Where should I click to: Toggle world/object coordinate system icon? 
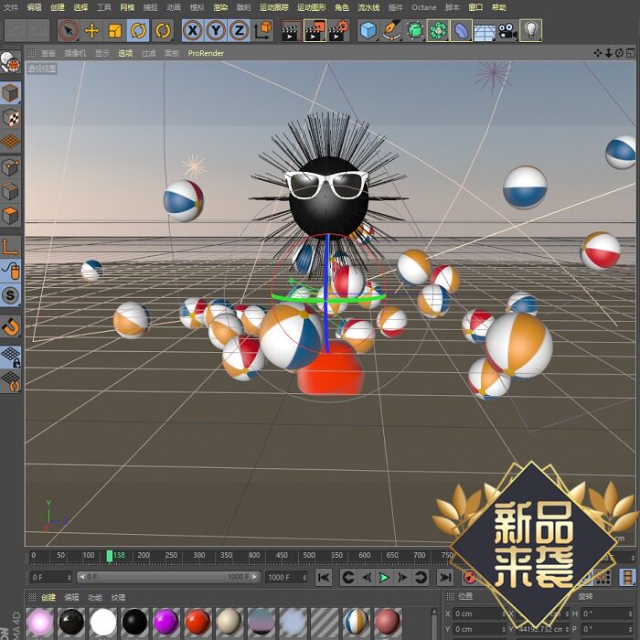[x=263, y=30]
